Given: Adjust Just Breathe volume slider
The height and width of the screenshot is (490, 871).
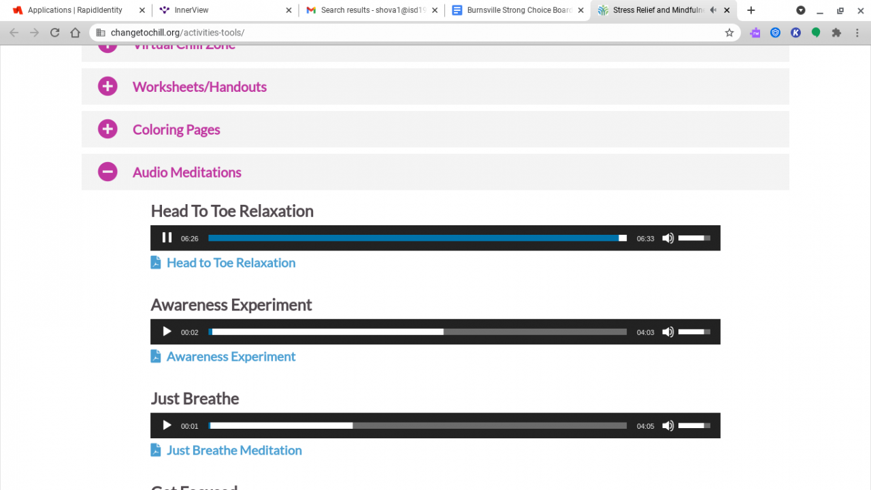Looking at the screenshot, I should [695, 425].
